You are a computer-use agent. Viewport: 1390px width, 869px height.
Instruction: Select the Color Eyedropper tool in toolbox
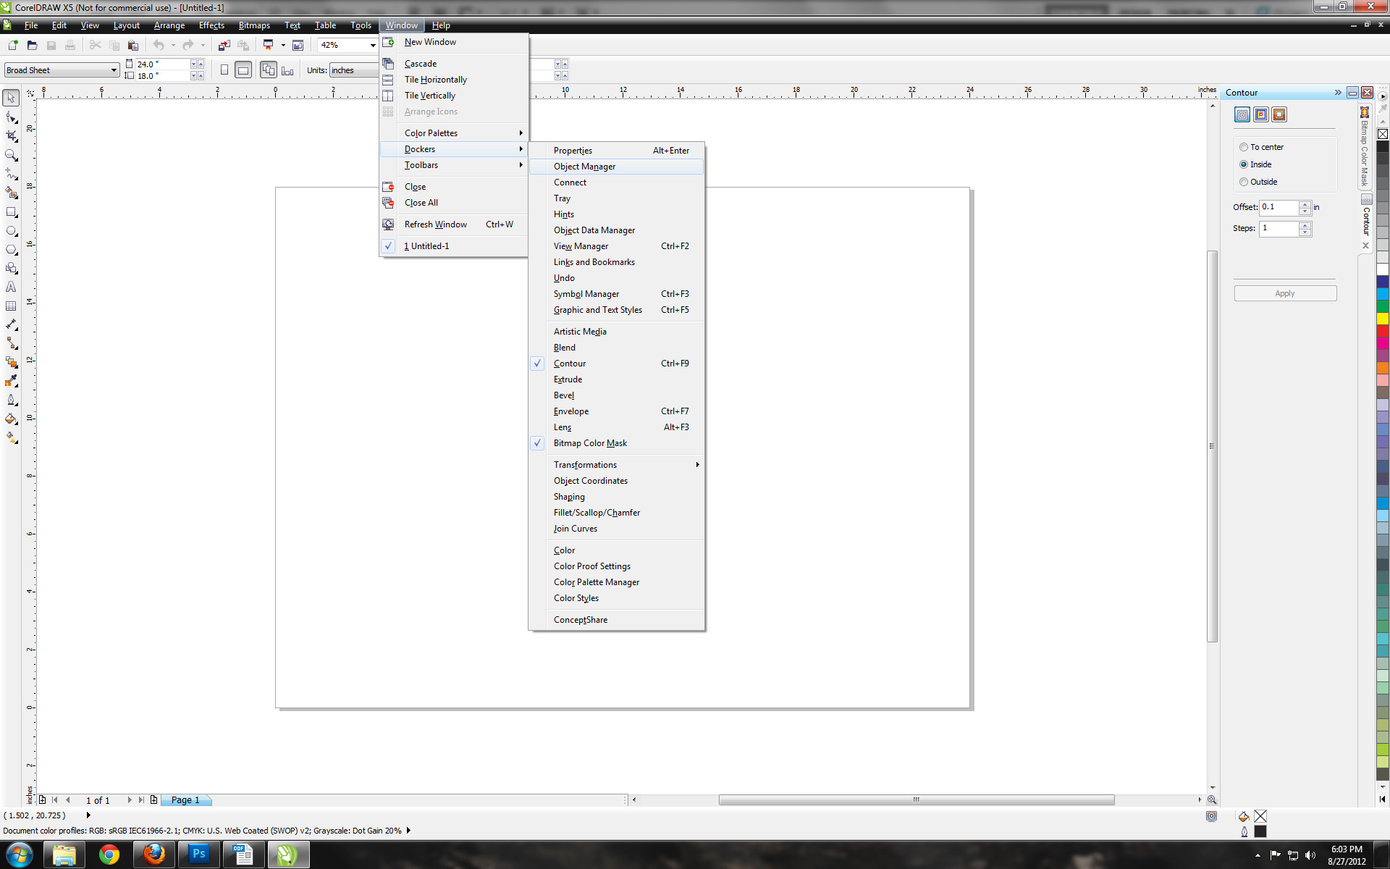coord(11,381)
